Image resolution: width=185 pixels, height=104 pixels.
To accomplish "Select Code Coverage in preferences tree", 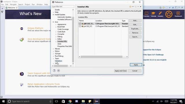I will point(63,29).
